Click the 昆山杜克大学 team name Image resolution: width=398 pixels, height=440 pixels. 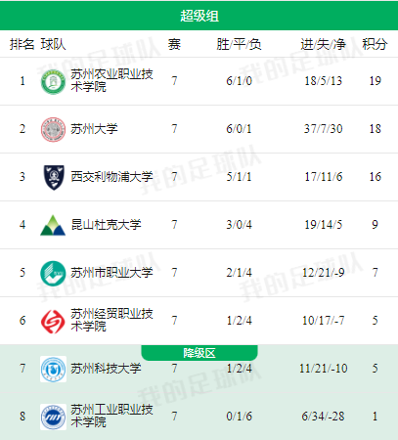[106, 225]
